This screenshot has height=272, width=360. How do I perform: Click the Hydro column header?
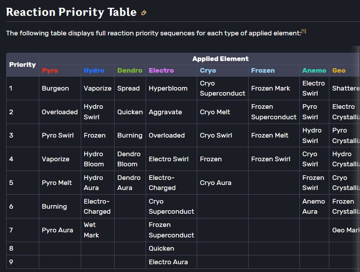click(x=94, y=70)
